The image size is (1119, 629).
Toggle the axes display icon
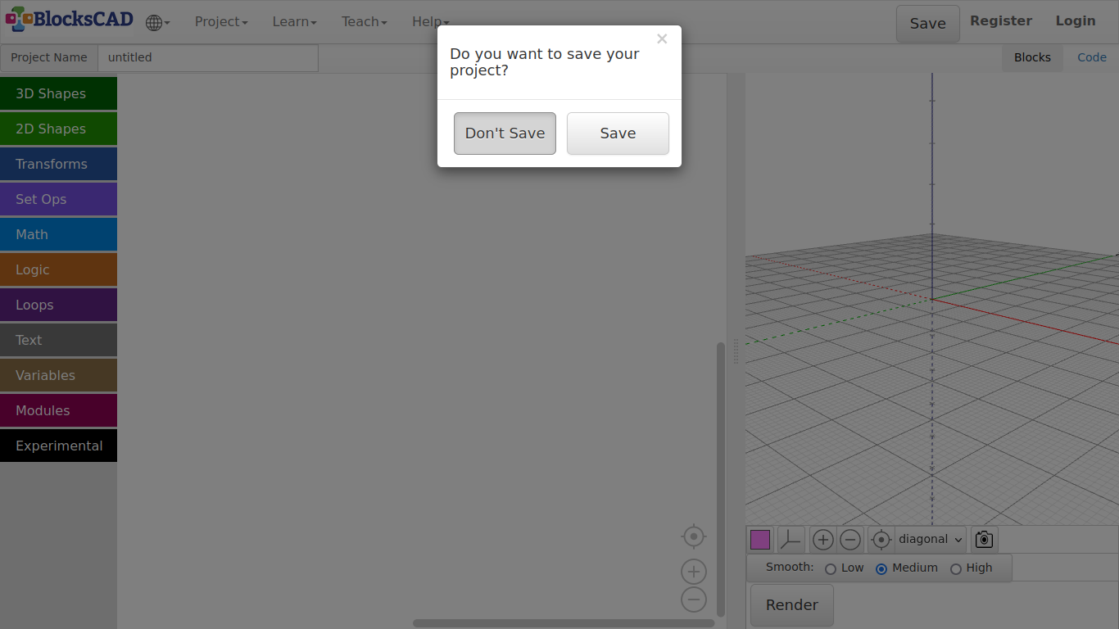coord(791,540)
